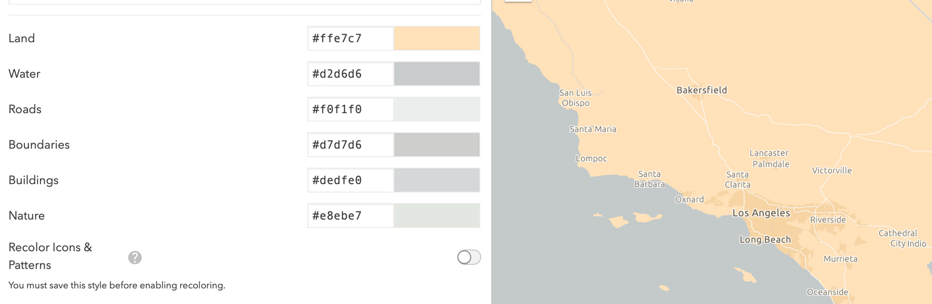Open the Nature color swatch
This screenshot has height=304, width=932.
(x=437, y=216)
